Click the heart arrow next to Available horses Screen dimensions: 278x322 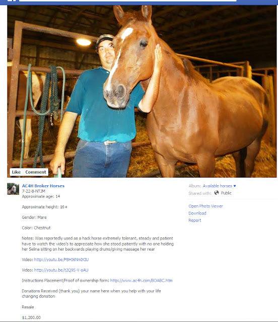(235, 186)
